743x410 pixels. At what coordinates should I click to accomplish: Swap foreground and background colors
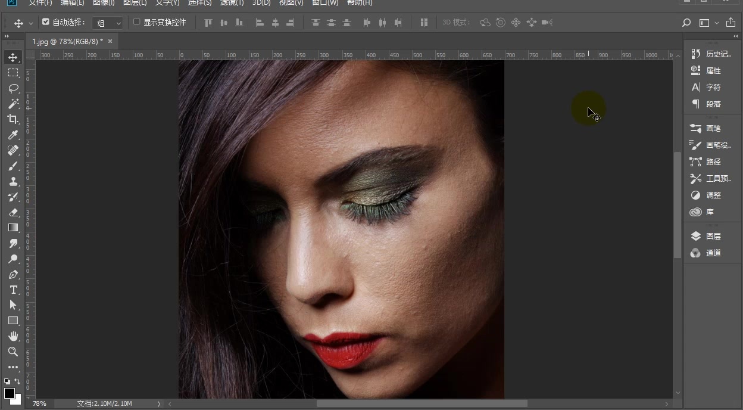click(x=17, y=381)
